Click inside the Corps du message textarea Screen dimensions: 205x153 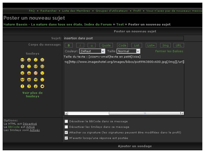124,88
